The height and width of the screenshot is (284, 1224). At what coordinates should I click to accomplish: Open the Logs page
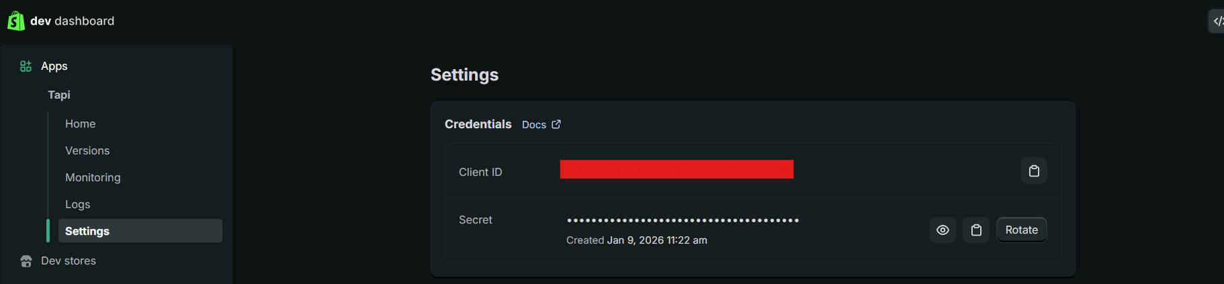pos(78,204)
